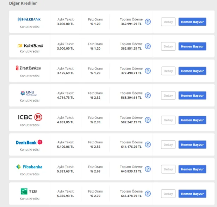Screen dimensions: 217x207
Task: Open the Fibabanka total payment help icon
Action: click(x=148, y=169)
